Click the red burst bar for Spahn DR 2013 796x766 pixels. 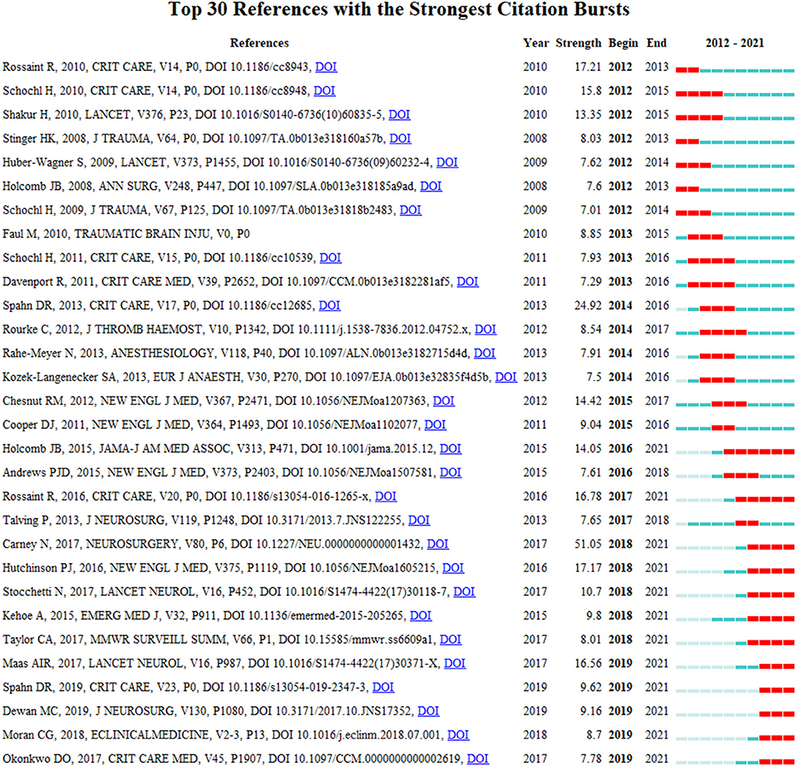click(716, 308)
